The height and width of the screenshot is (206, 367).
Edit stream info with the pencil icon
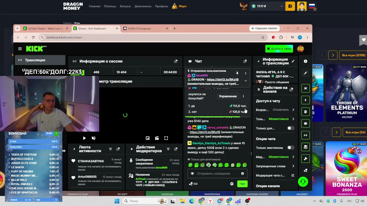tap(293, 61)
